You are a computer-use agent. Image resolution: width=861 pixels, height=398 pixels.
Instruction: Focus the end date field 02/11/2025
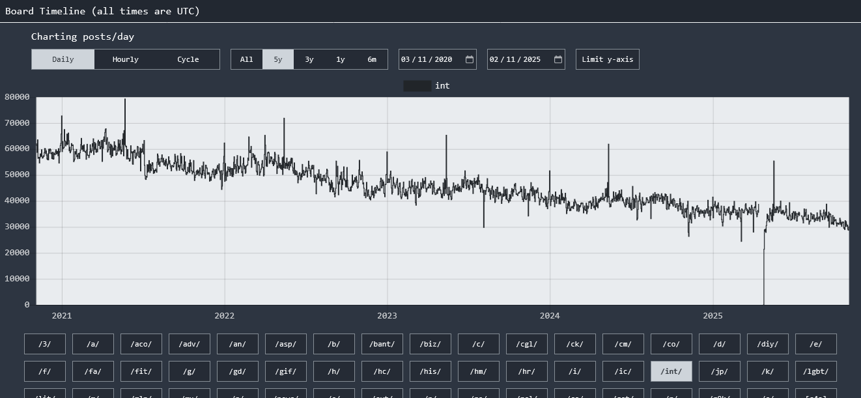pos(526,59)
